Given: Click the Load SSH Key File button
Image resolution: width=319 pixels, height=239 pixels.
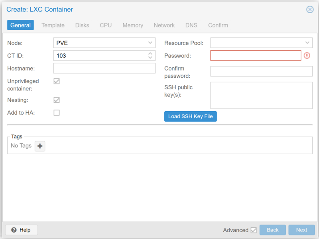Looking at the screenshot, I should click(x=191, y=116).
